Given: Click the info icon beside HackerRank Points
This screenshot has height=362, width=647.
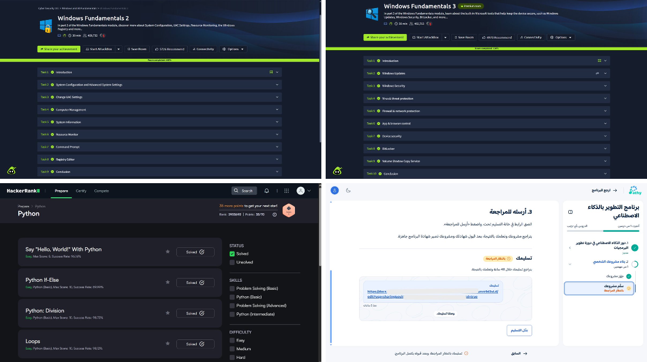Looking at the screenshot, I should 274,214.
